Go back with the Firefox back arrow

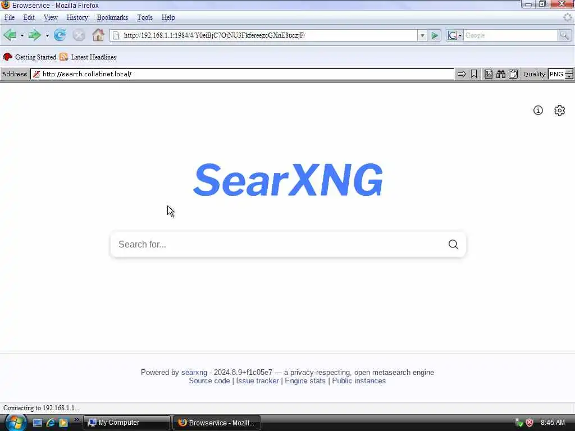point(10,35)
